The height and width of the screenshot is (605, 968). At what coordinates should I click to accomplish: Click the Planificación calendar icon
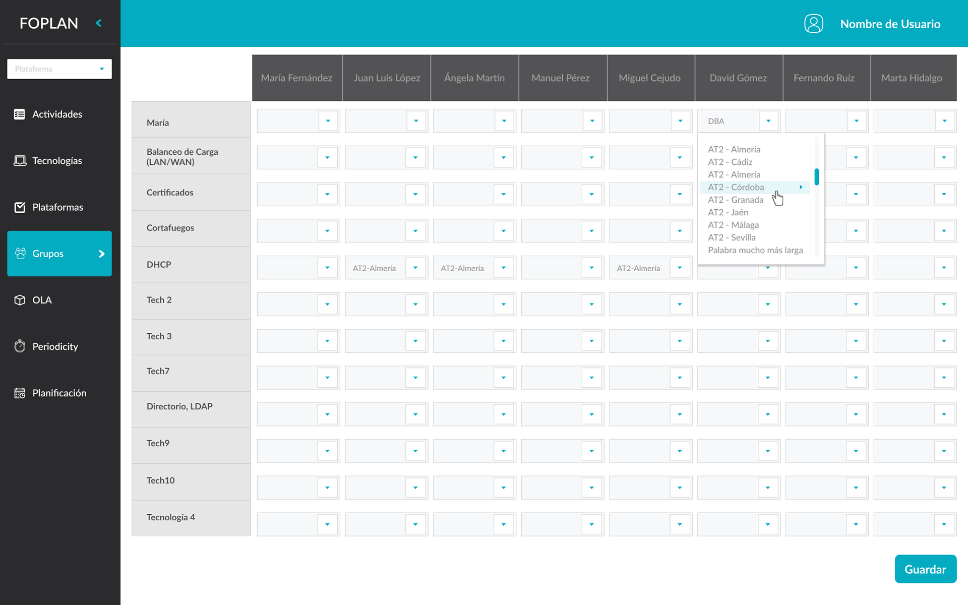pyautogui.click(x=20, y=393)
